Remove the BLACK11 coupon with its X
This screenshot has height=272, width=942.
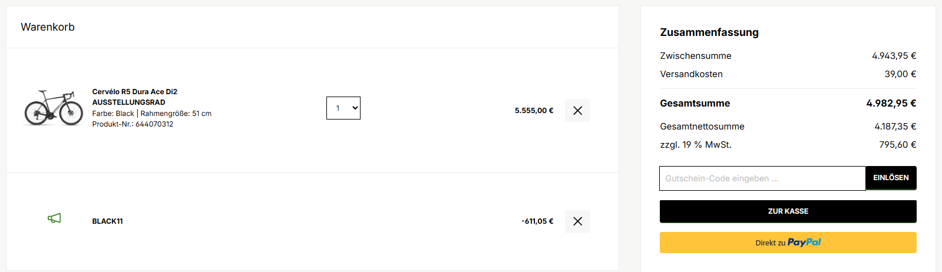tap(577, 221)
